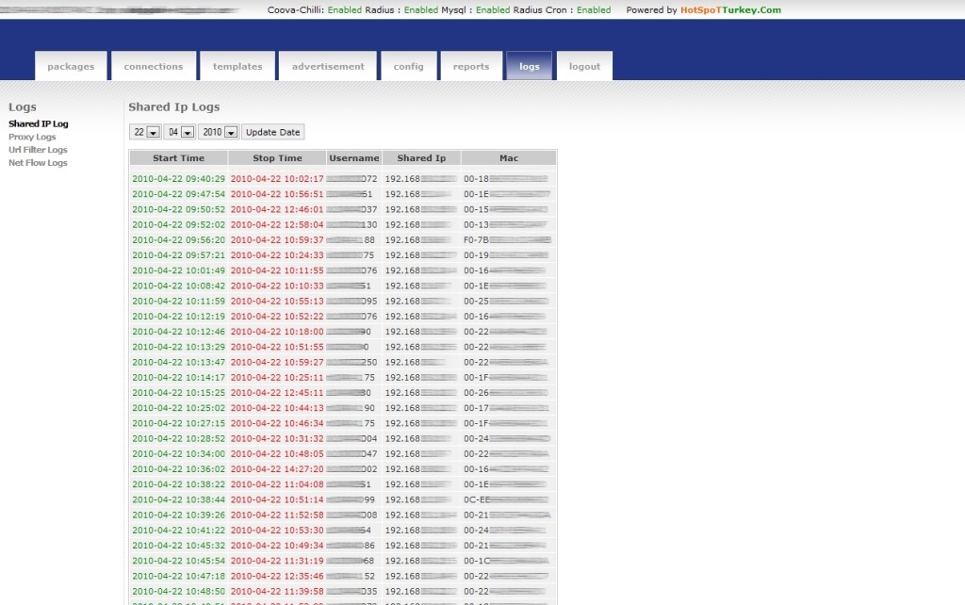The height and width of the screenshot is (605, 965).
Task: Open the HotSpoTTurkey.Com link
Action: pos(730,9)
